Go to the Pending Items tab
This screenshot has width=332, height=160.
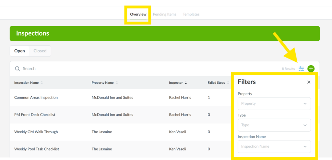164,14
